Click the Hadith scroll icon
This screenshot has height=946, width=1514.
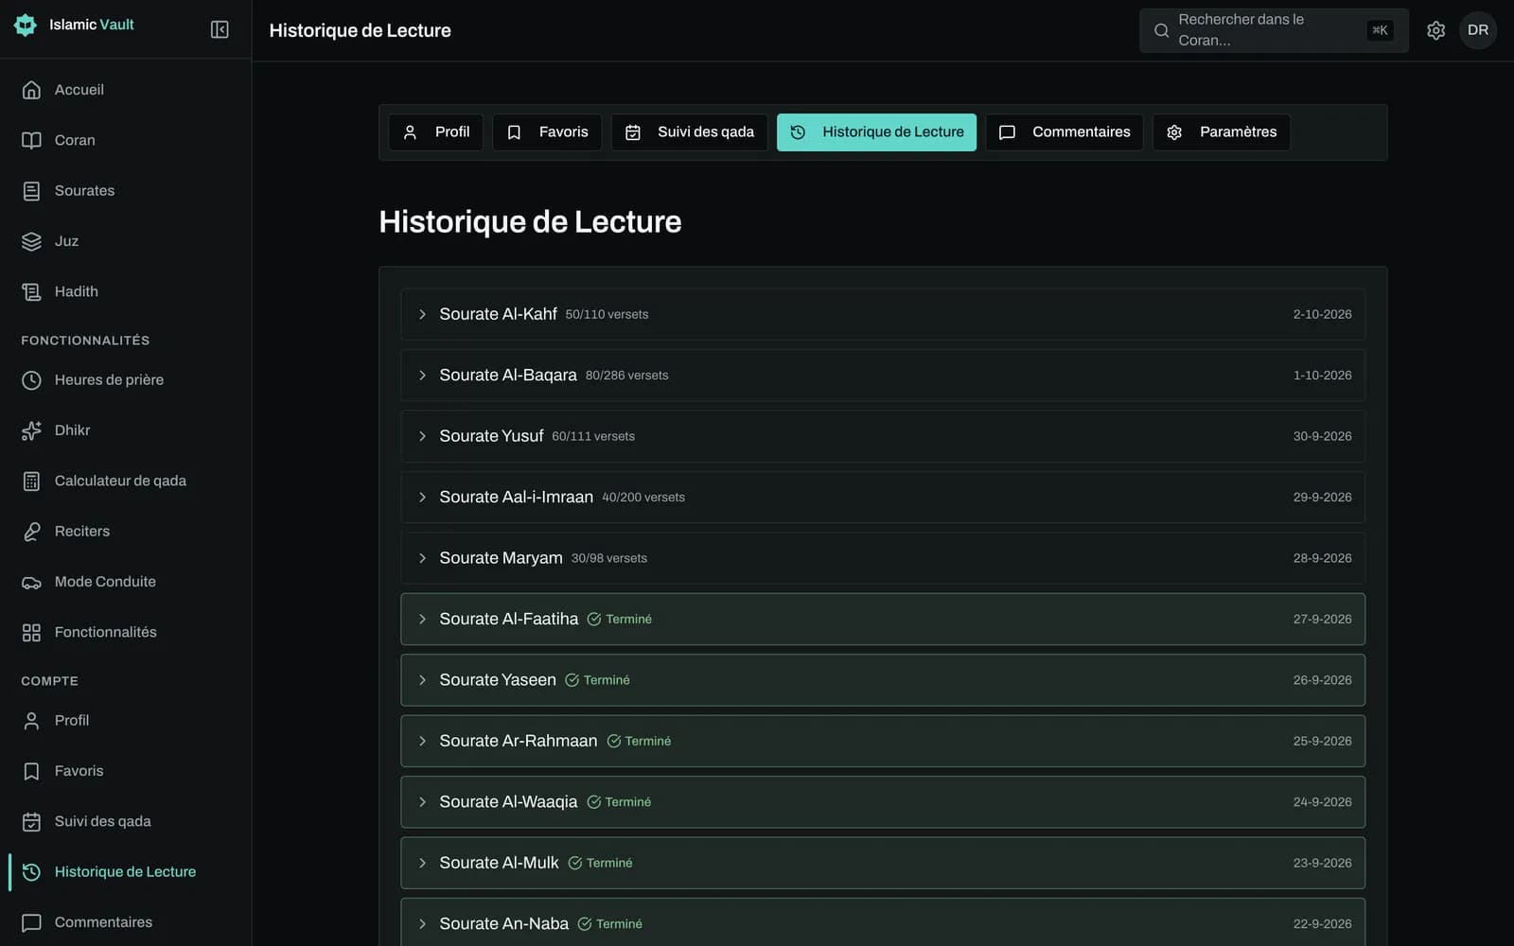pyautogui.click(x=31, y=291)
